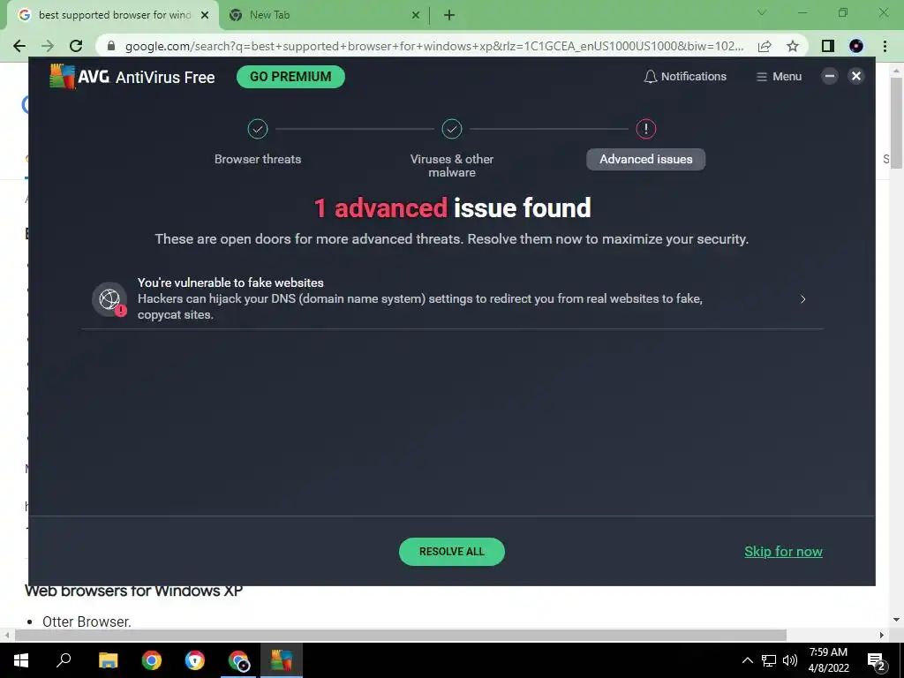This screenshot has width=904, height=678.
Task: Click the Advanced issues alert icon
Action: pyautogui.click(x=645, y=129)
